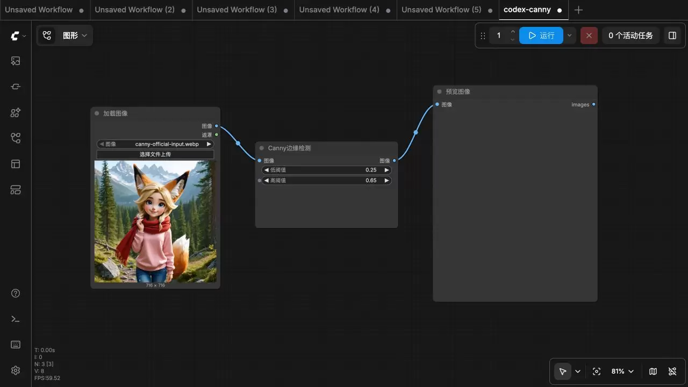Image resolution: width=688 pixels, height=387 pixels.
Task: Toggle link visibility icon in bottom toolbar
Action: tap(672, 371)
